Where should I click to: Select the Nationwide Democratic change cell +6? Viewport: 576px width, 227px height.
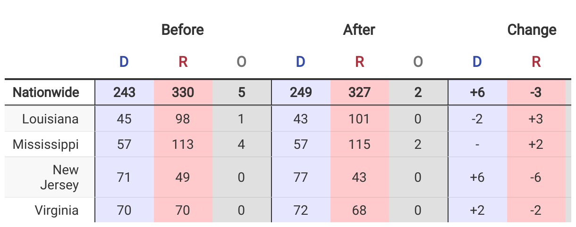tap(477, 92)
